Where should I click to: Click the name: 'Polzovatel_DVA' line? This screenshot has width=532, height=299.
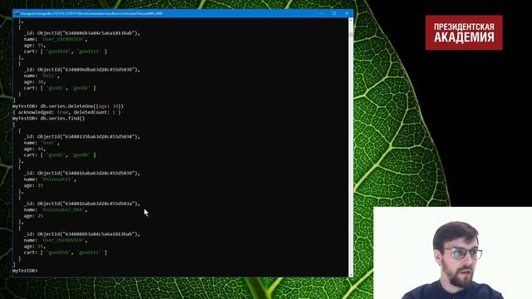point(56,210)
